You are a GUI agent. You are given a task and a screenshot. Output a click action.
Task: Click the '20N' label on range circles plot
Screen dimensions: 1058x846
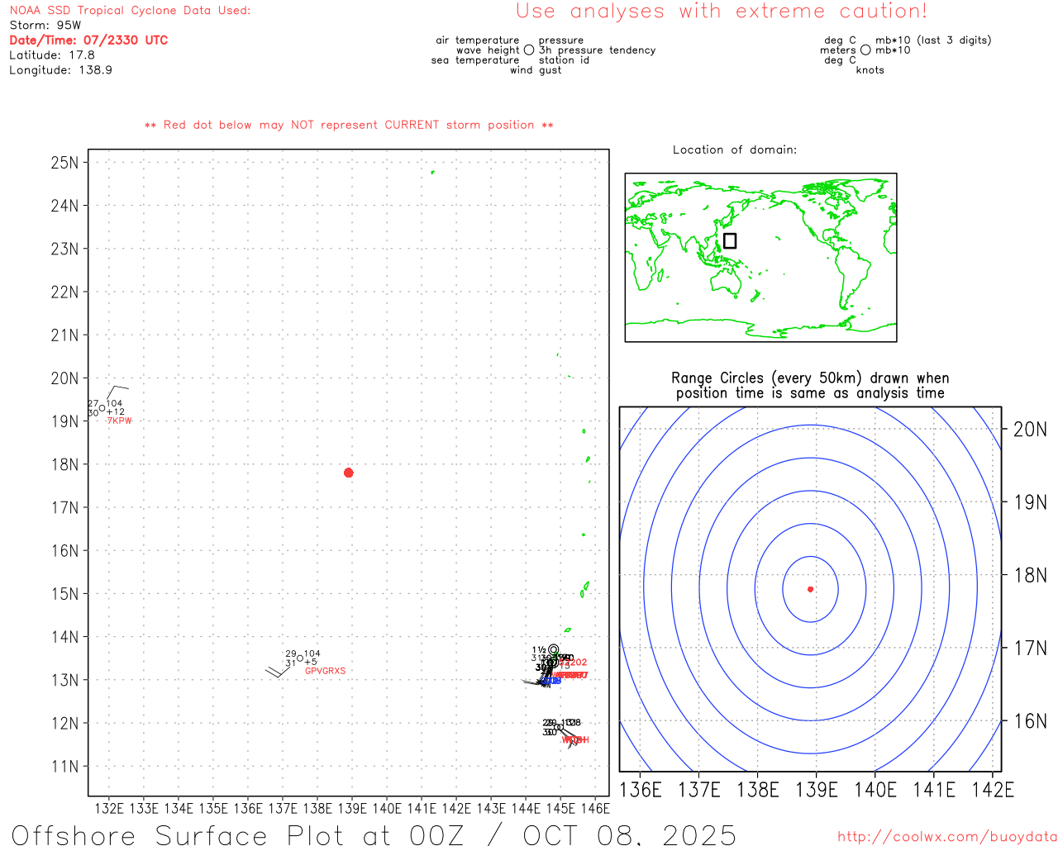point(1030,430)
